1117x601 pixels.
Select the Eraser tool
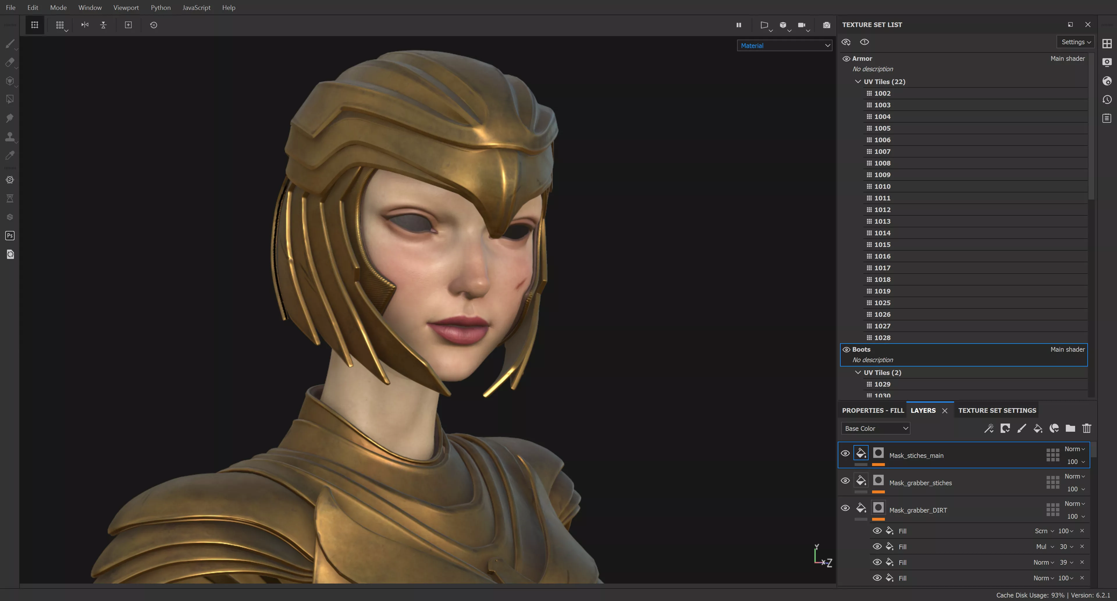tap(10, 63)
